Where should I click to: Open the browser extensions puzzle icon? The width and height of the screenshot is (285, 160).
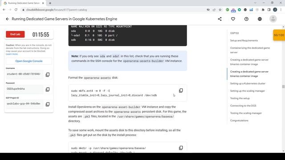point(263,10)
